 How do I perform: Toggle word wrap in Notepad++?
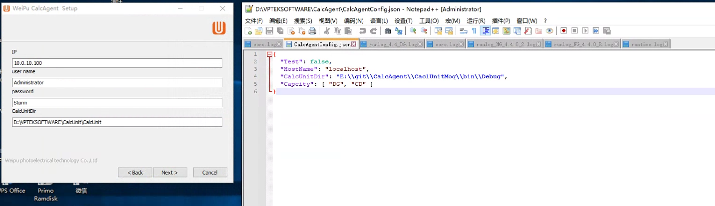click(x=464, y=30)
